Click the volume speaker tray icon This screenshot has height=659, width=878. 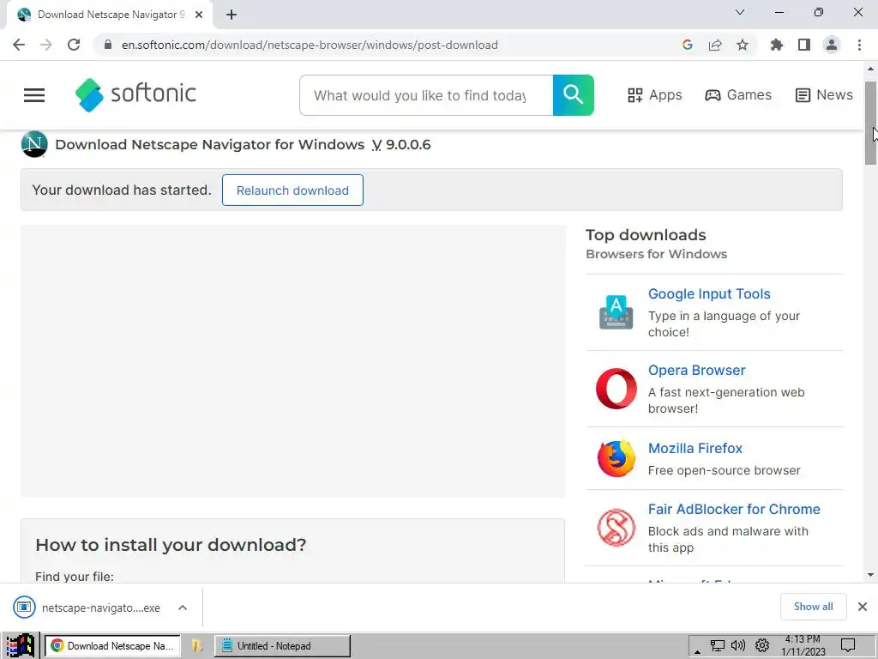click(x=738, y=645)
